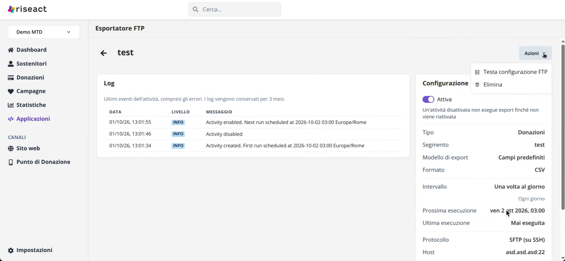Click the scrollbar down arrow
565x261 pixels.
point(563,258)
